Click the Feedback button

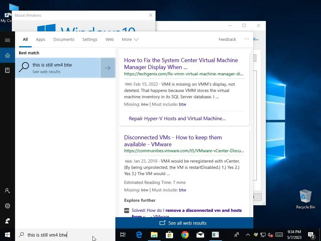tap(227, 39)
